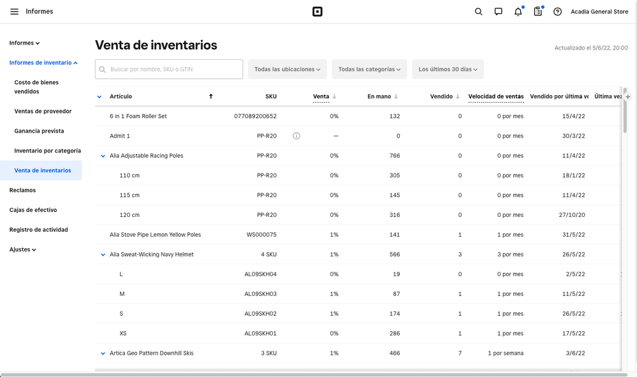Open Acadia General Store account menu
The height and width of the screenshot is (377, 637).
pos(599,11)
